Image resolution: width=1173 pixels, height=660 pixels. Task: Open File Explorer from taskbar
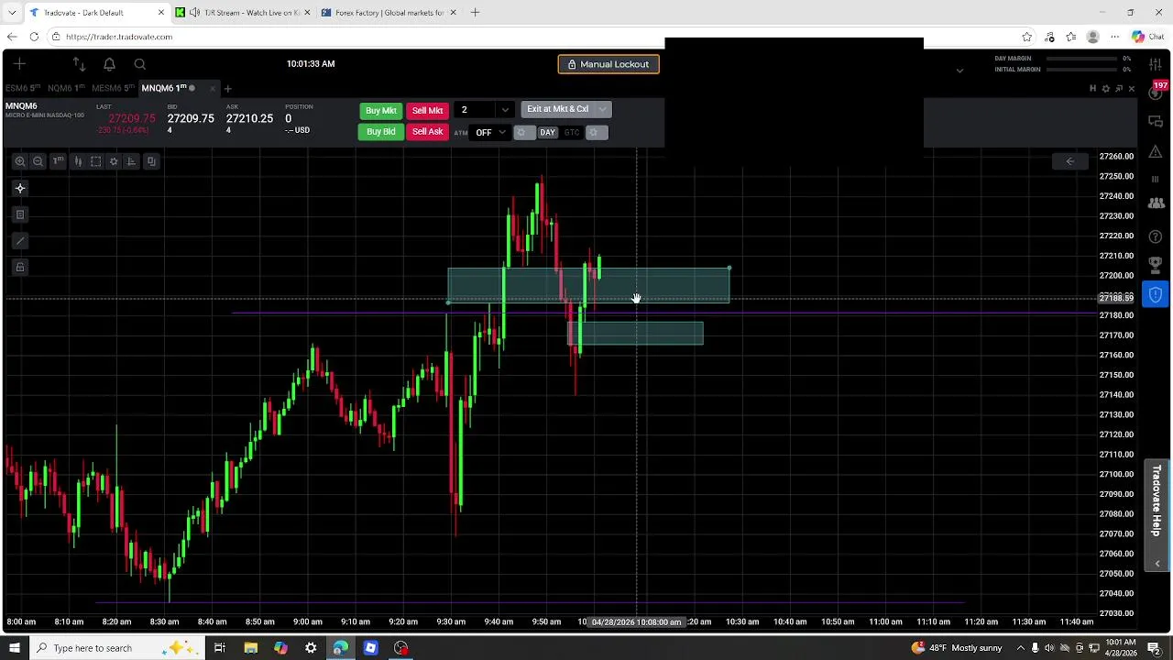250,648
